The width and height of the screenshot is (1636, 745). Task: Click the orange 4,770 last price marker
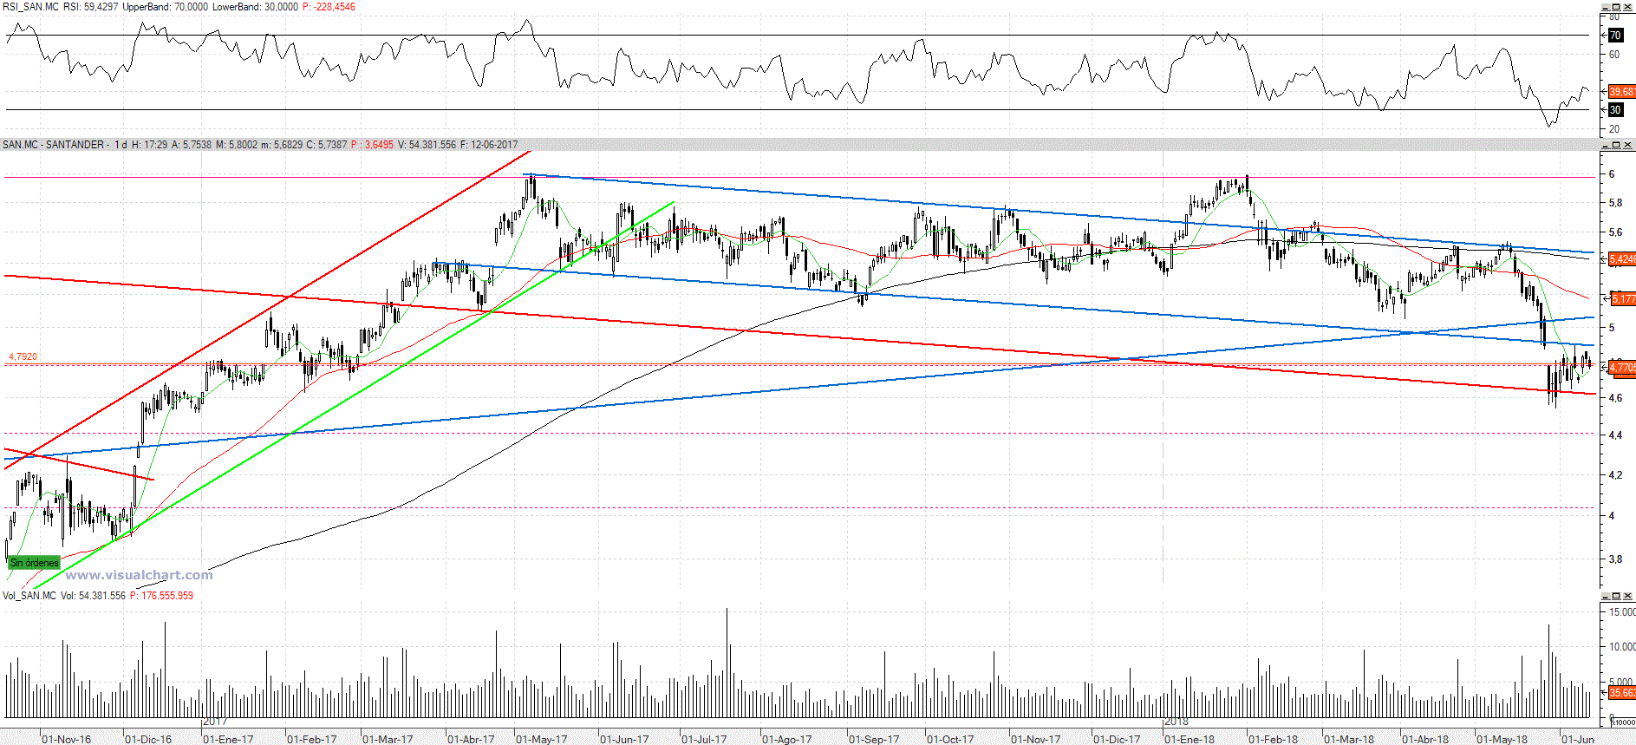point(1621,368)
